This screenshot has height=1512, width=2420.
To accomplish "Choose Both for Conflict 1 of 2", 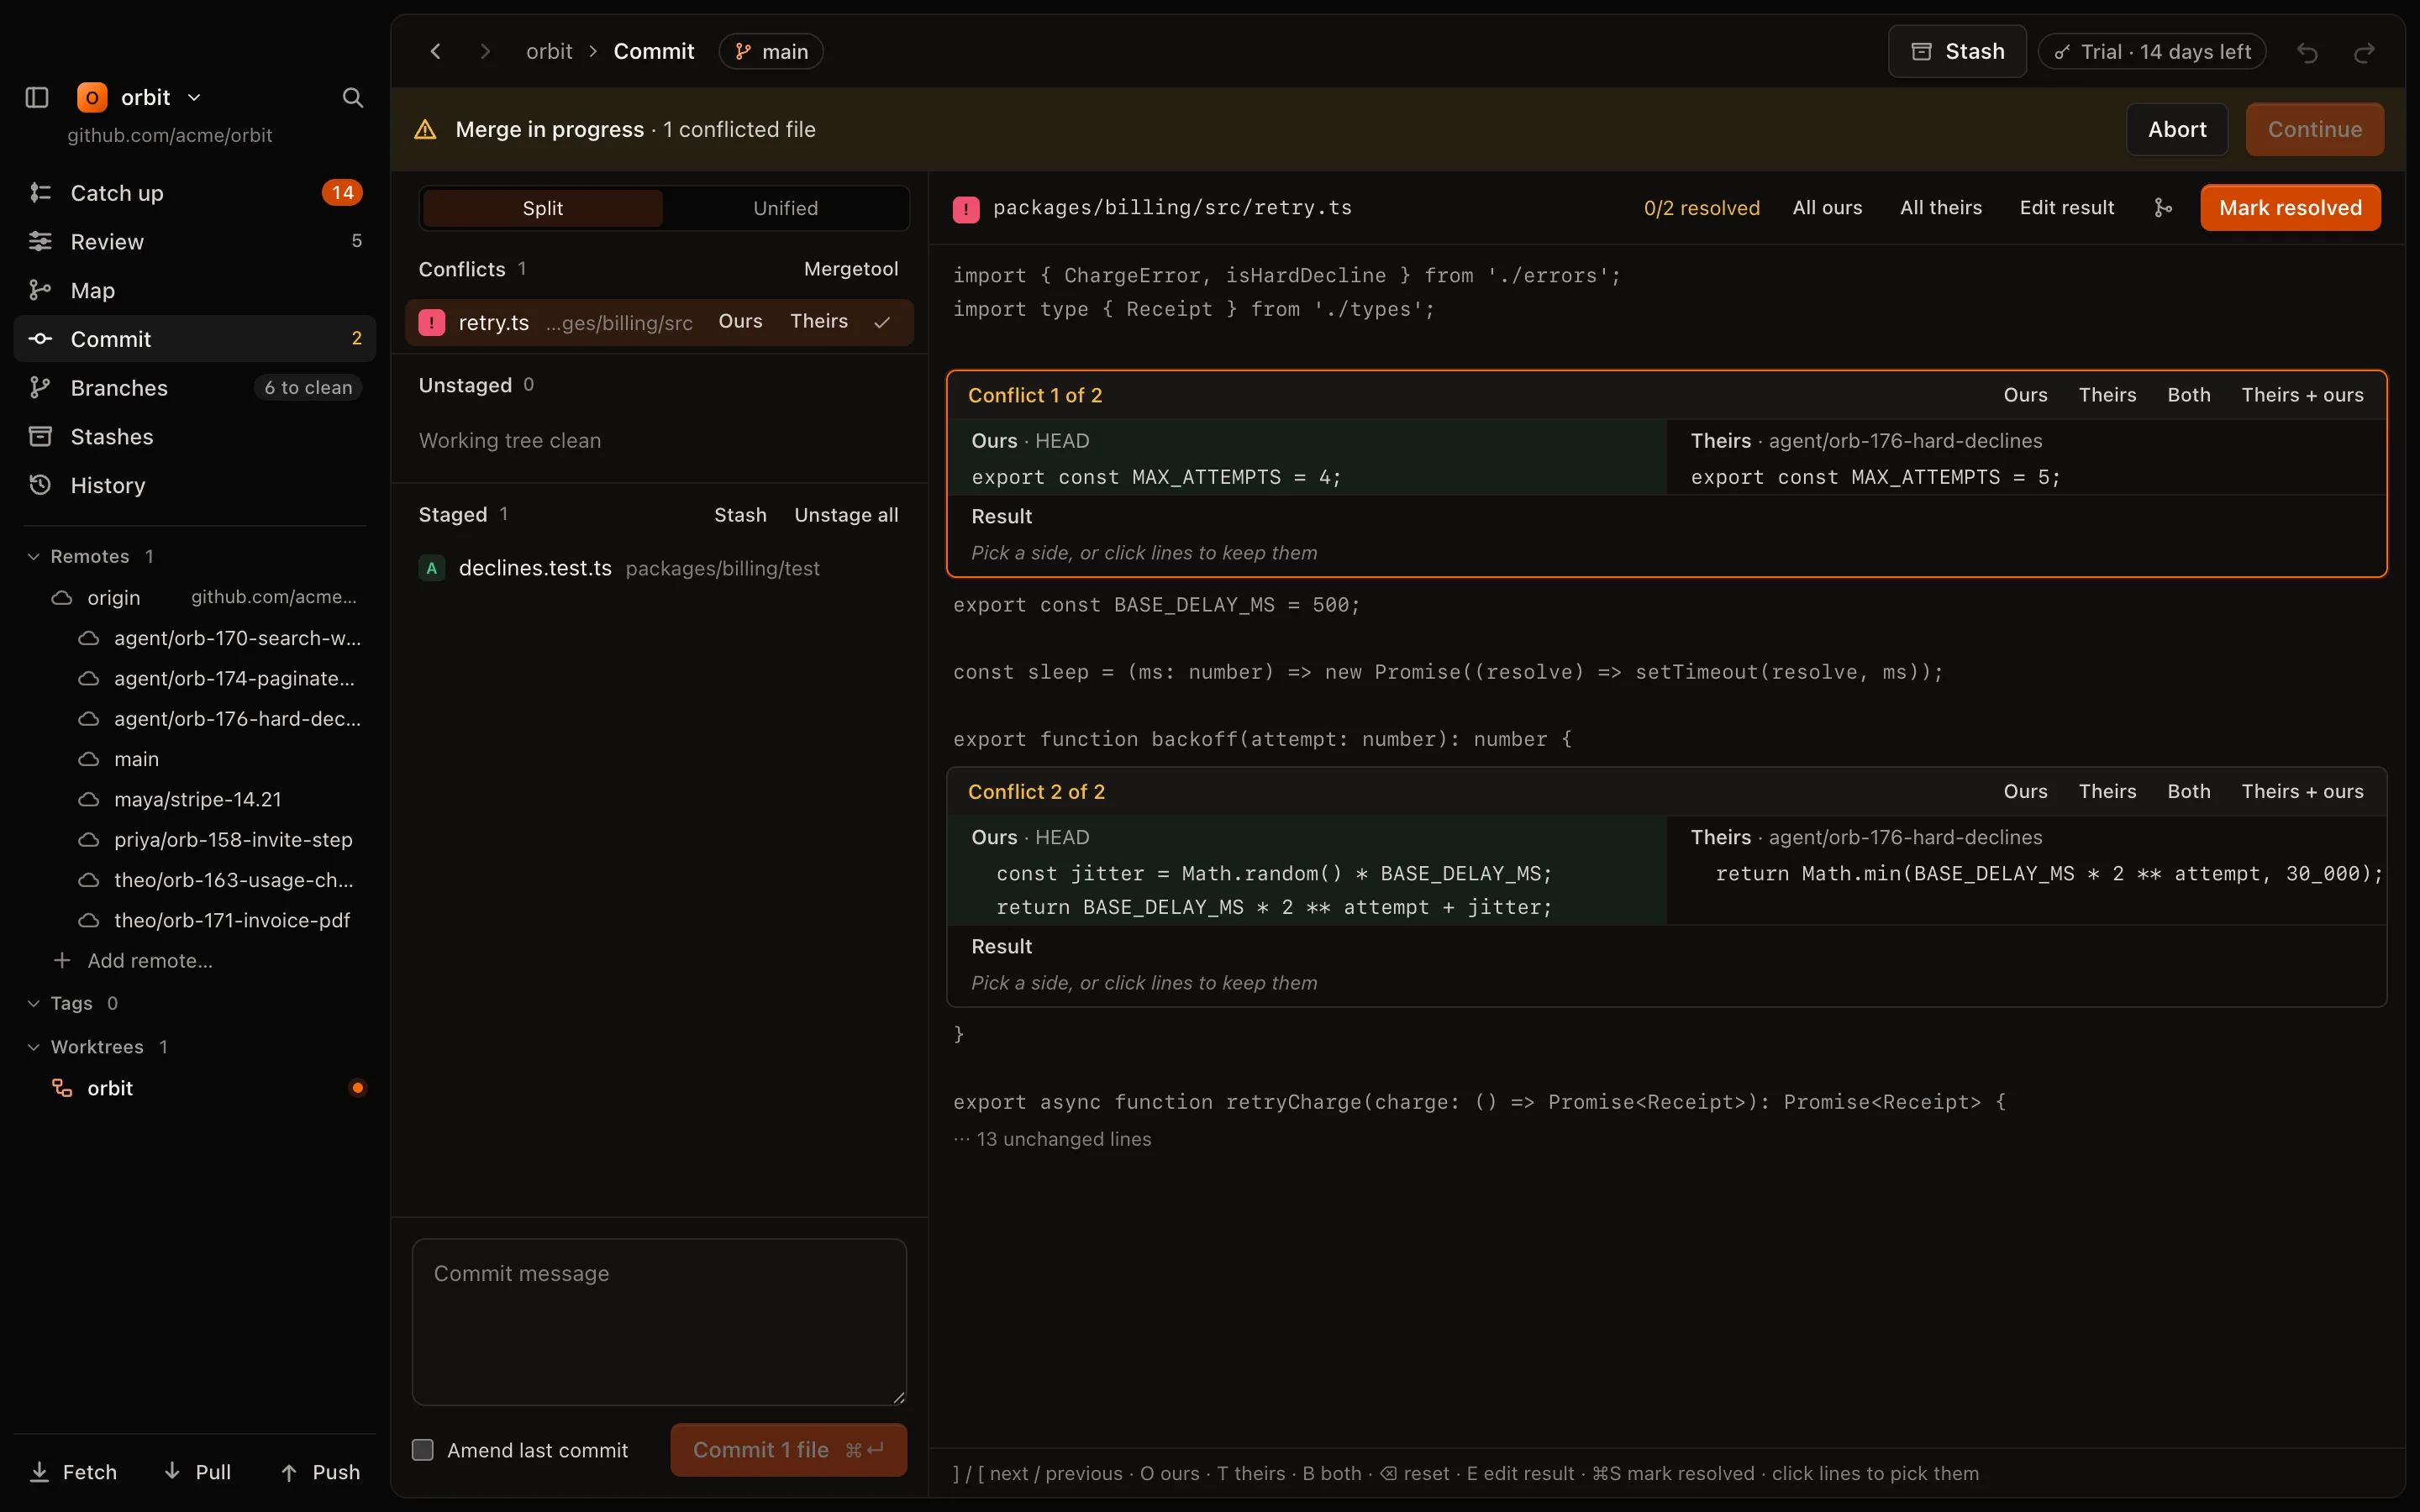I will click(2188, 395).
